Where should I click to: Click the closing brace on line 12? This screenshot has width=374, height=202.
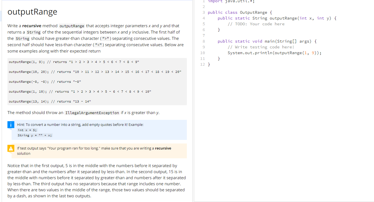[209, 64]
